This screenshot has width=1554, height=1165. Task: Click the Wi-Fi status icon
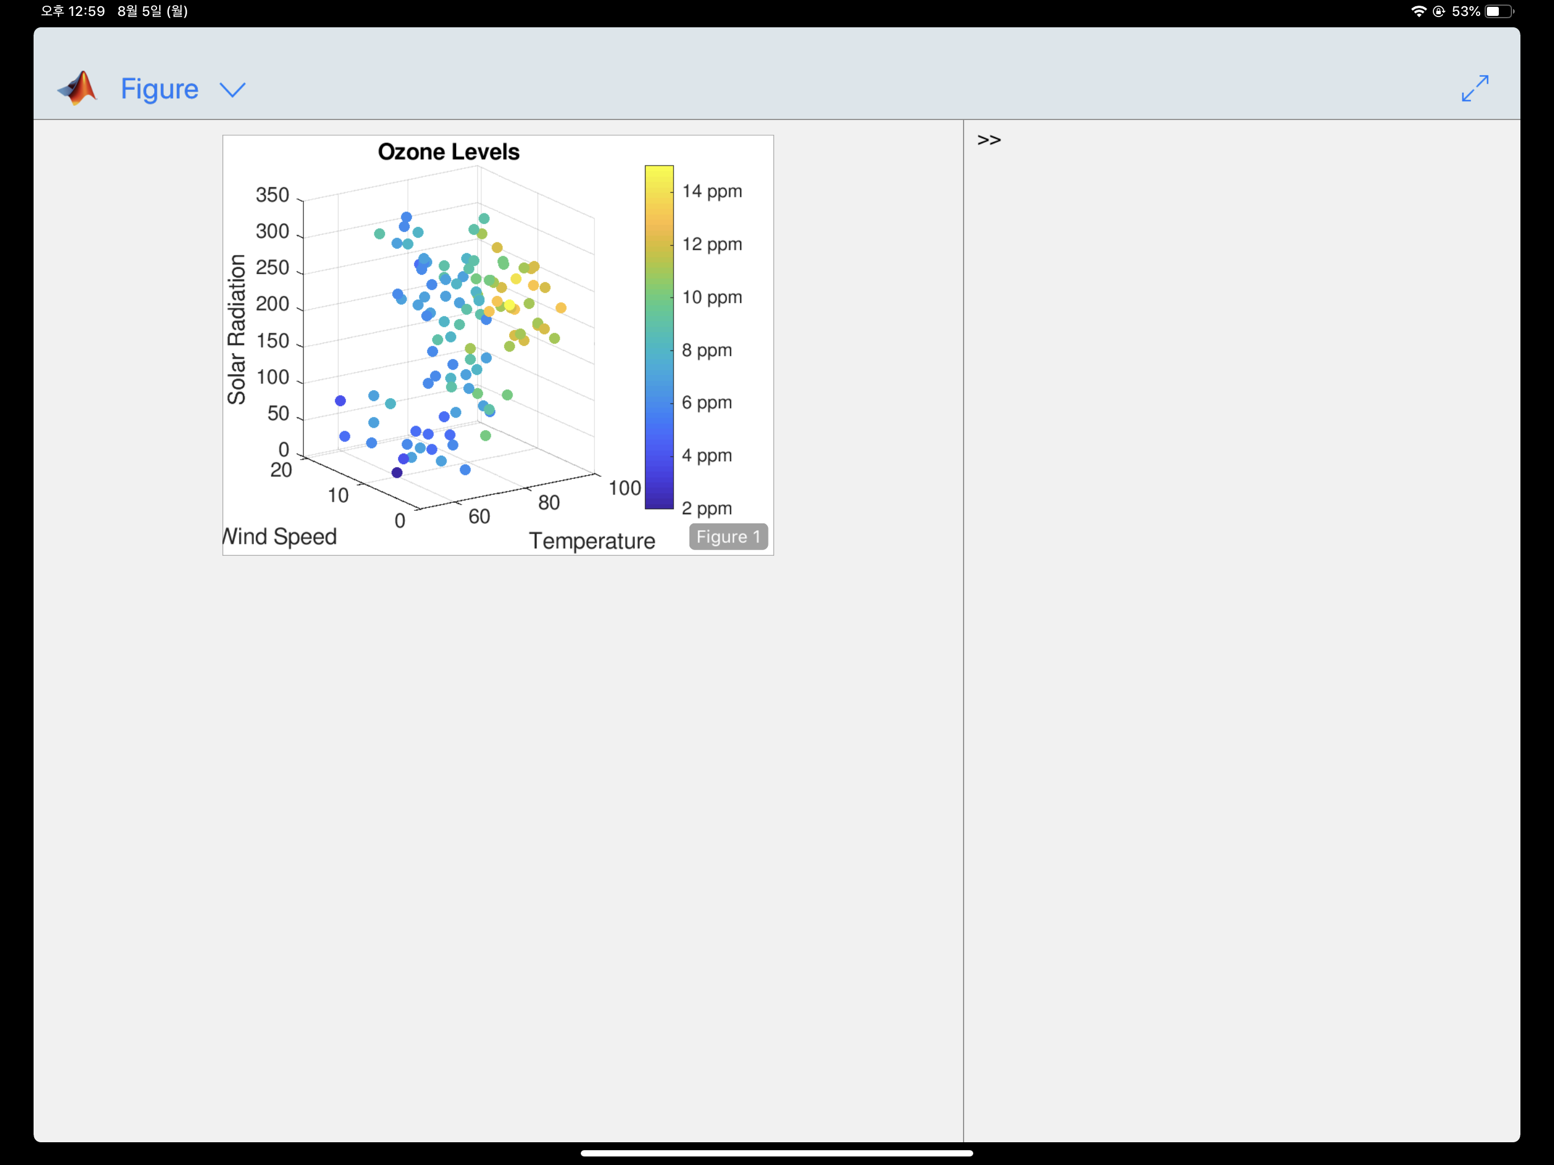1419,11
